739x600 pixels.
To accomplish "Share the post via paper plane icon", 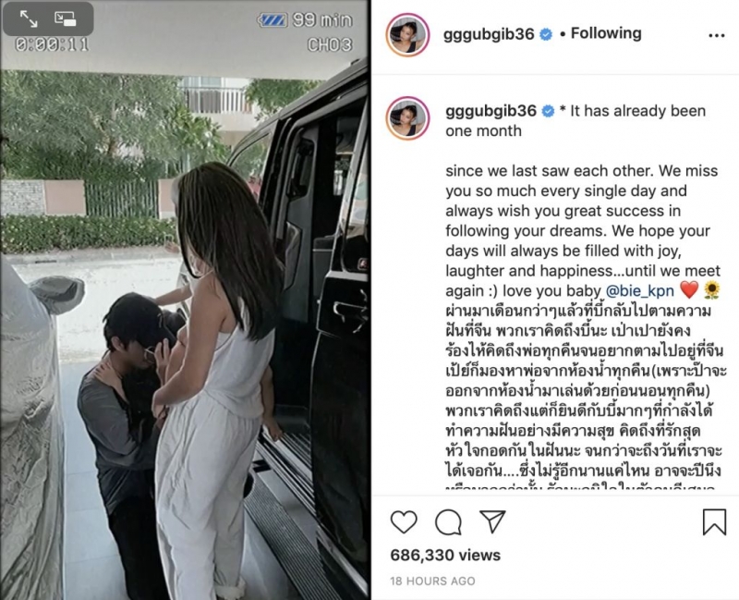I will (x=492, y=521).
